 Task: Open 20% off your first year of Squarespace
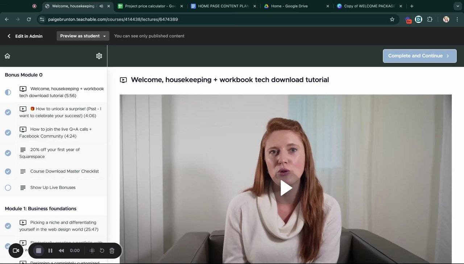[x=50, y=153]
